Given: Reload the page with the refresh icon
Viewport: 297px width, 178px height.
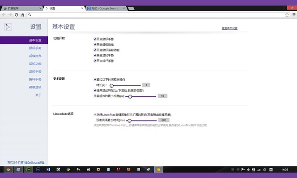Looking at the screenshot, I should tap(16, 15).
